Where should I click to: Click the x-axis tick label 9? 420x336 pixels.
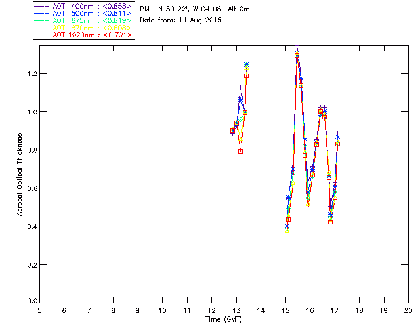point(138,310)
